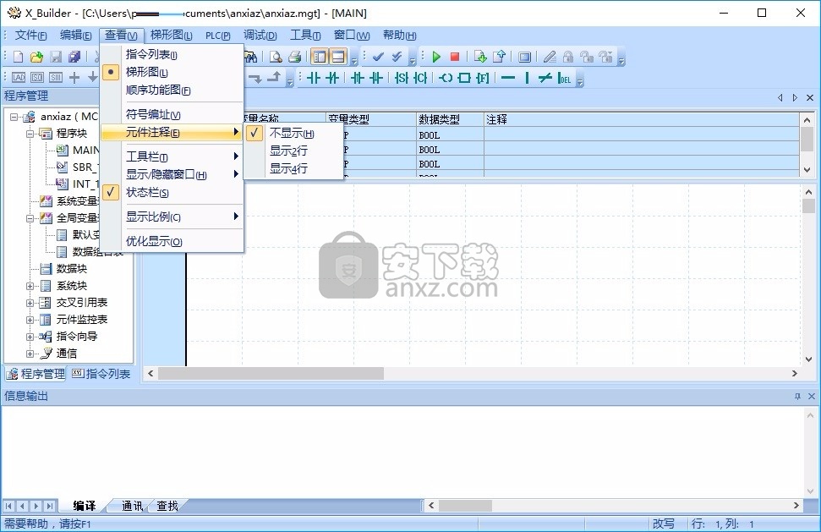Click the horizontal line icon

(508, 78)
